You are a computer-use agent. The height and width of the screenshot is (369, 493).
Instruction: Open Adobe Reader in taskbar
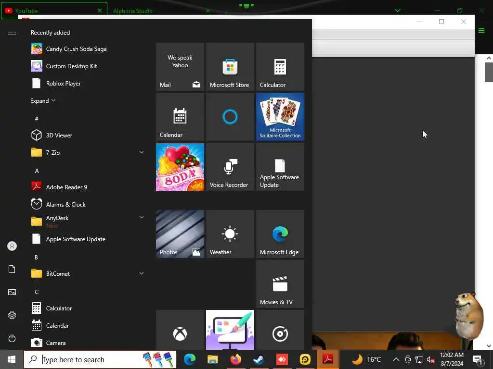point(328,359)
